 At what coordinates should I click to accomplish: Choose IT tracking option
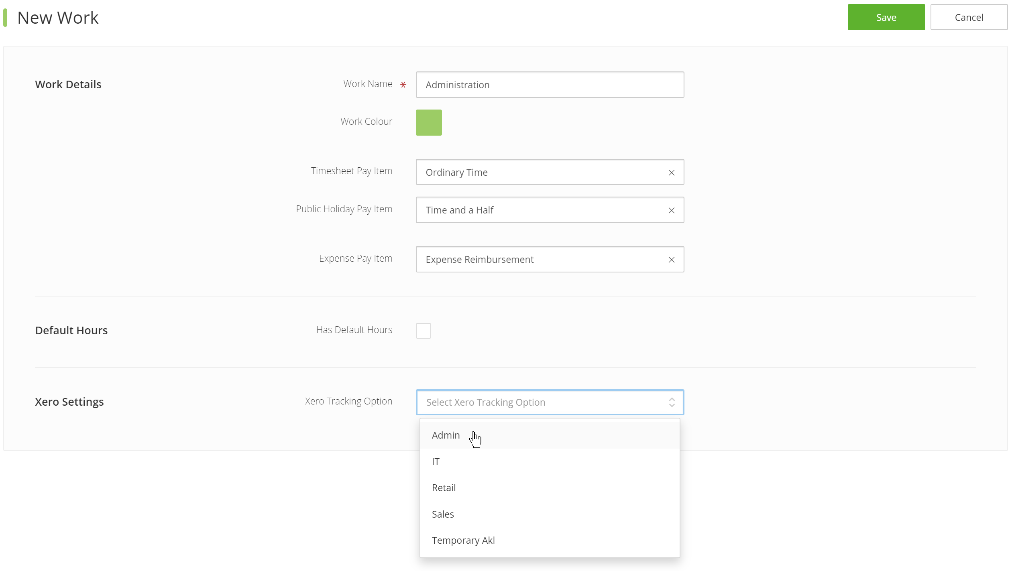(550, 461)
